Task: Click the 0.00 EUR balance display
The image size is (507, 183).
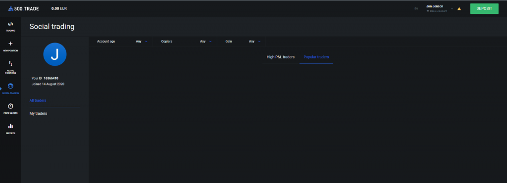Action: point(59,9)
